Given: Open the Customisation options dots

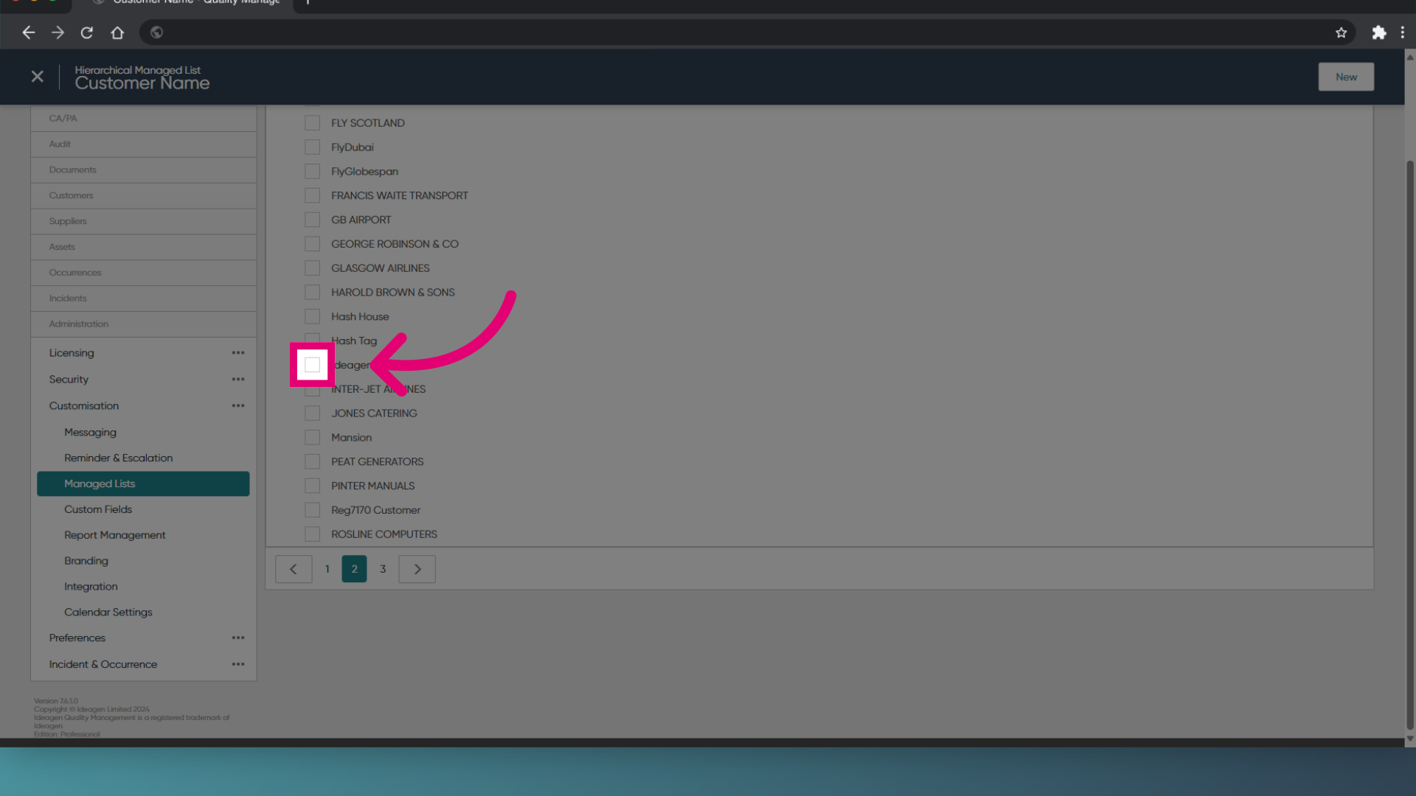Looking at the screenshot, I should pos(238,406).
